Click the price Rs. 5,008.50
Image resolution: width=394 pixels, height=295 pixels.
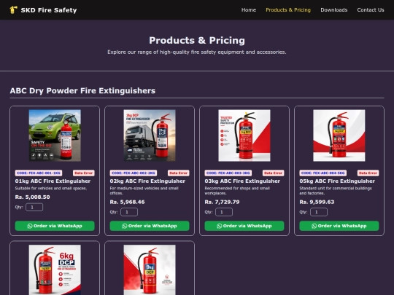[32, 197]
